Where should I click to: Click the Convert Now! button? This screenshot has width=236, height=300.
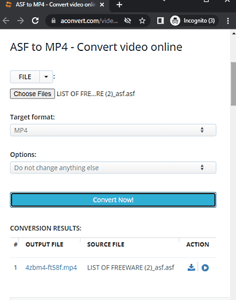coord(113,200)
